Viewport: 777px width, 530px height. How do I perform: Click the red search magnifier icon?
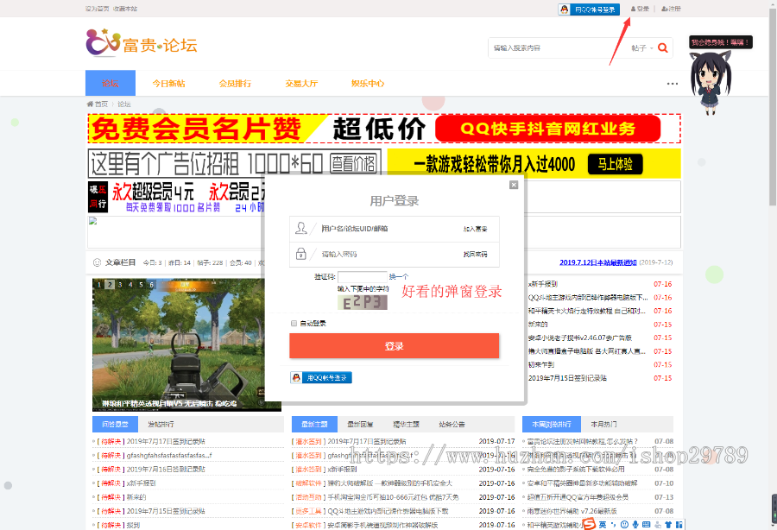click(x=662, y=48)
